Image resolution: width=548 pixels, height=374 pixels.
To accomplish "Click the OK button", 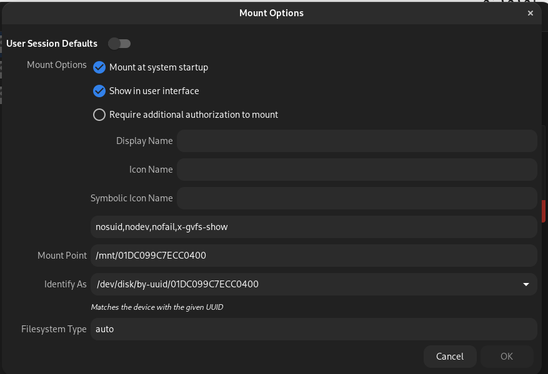I will click(507, 356).
